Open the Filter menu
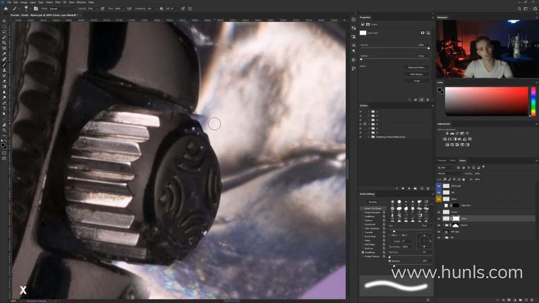539x303 pixels. pos(58,2)
